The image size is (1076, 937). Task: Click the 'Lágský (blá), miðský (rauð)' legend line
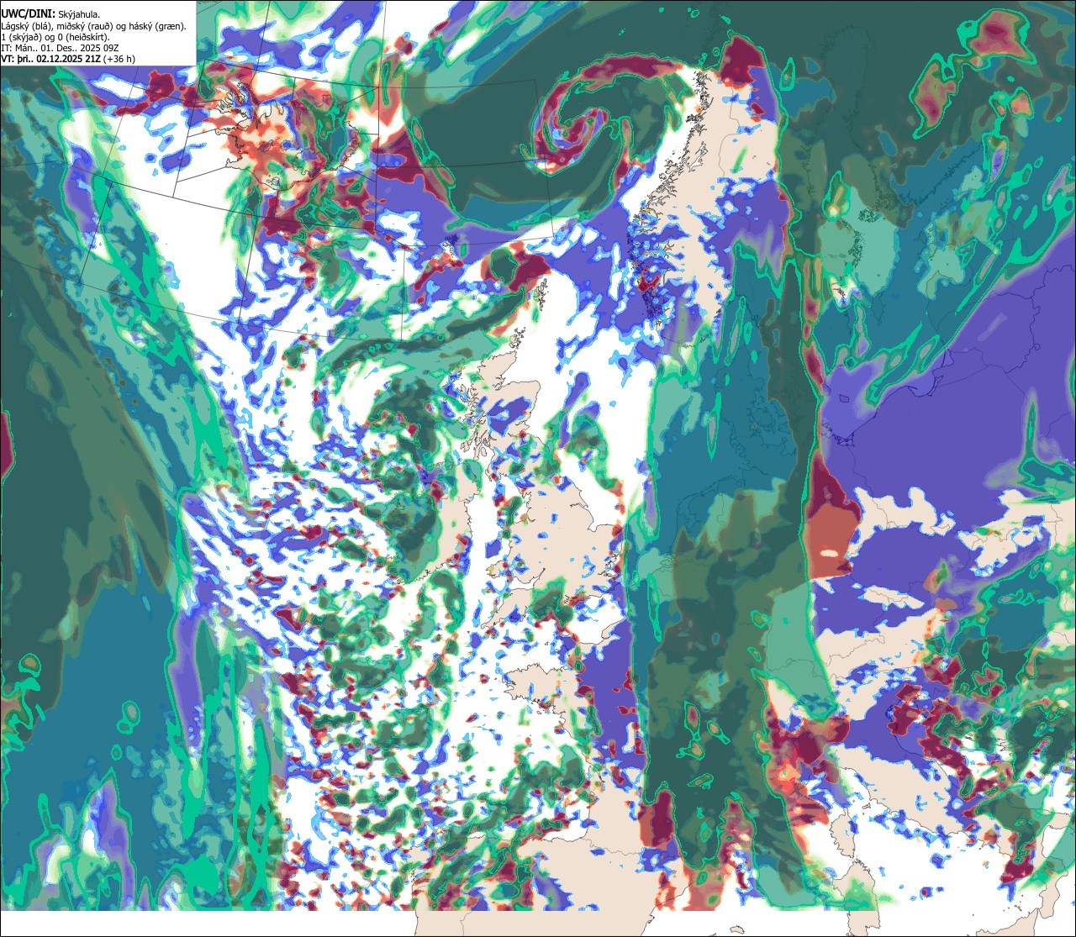click(x=94, y=26)
